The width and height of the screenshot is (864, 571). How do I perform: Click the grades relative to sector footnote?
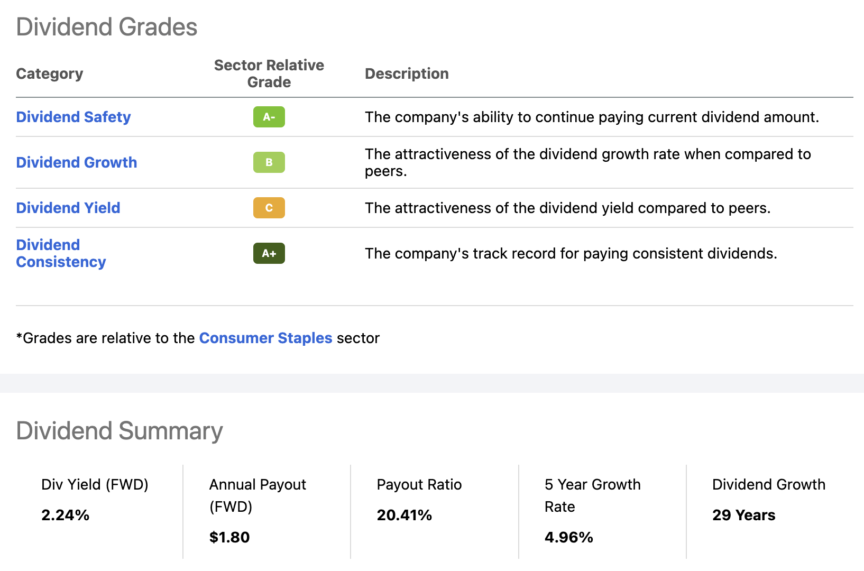pos(198,338)
